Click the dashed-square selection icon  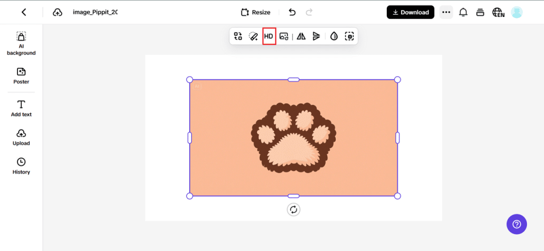click(x=349, y=37)
